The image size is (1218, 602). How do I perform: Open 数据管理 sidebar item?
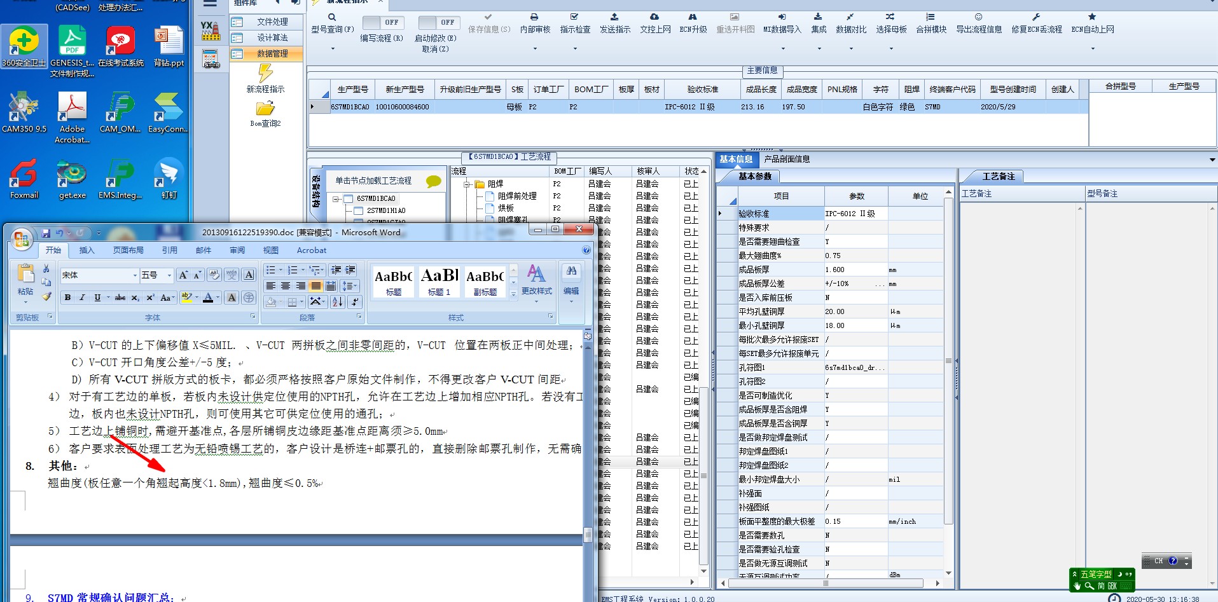pos(266,54)
